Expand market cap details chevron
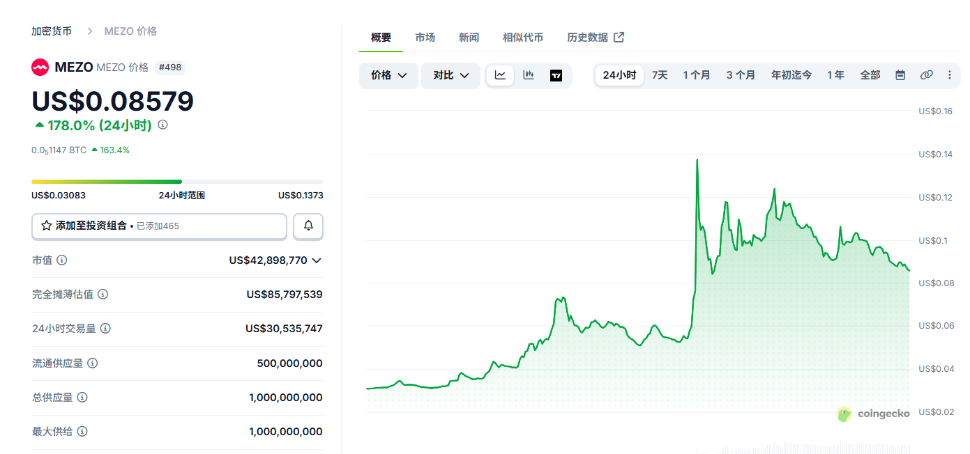The image size is (970, 454). coord(317,260)
